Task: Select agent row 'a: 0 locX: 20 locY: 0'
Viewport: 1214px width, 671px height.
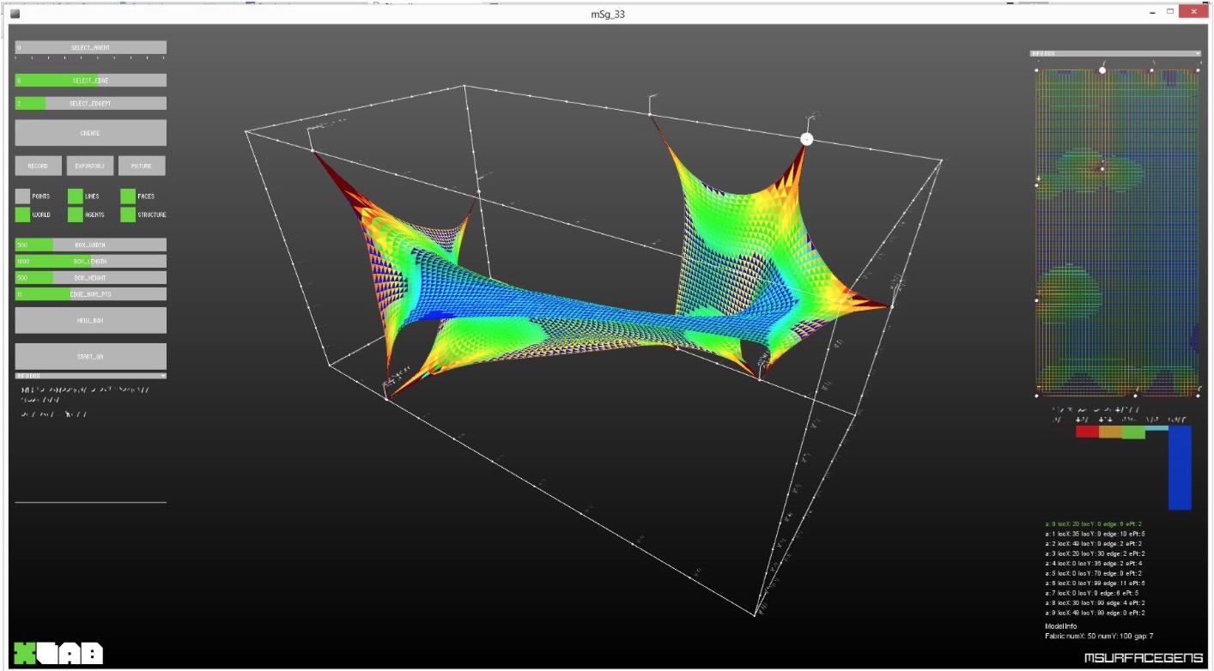Action: pyautogui.click(x=1094, y=523)
